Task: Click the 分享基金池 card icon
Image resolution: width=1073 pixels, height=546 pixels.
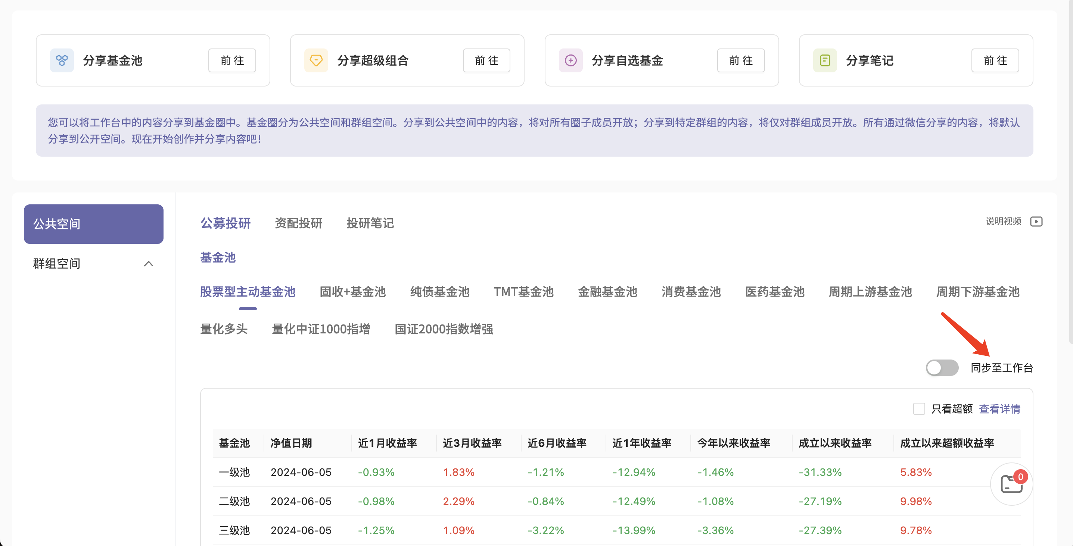Action: (62, 61)
